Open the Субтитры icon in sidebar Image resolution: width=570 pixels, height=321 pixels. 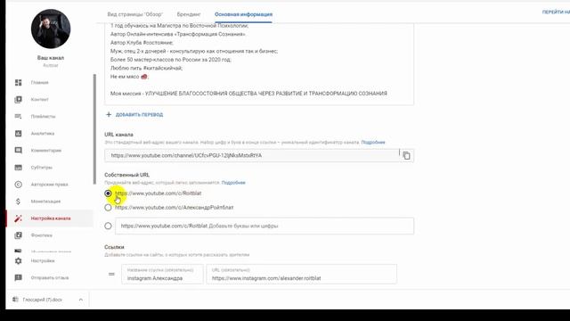pos(18,168)
